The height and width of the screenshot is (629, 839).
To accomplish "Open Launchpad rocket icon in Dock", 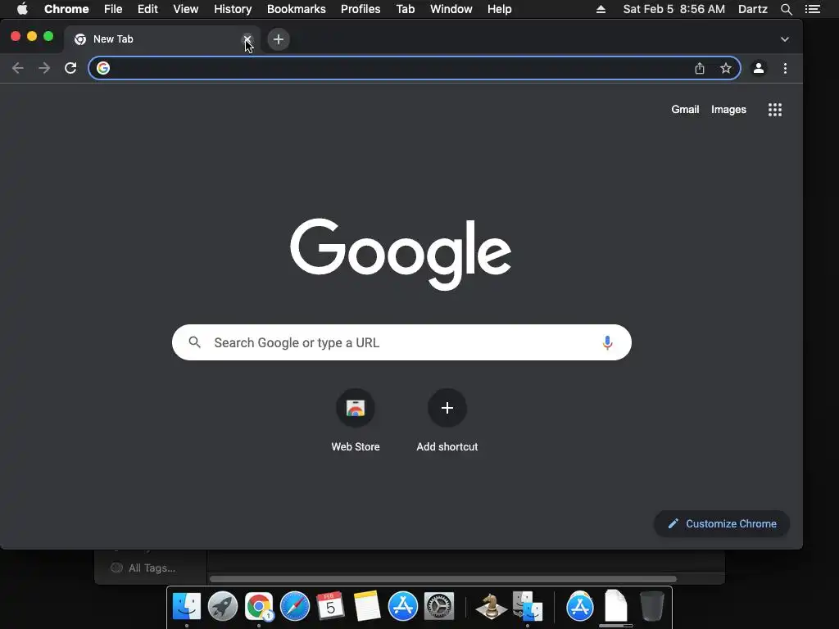I will click(223, 607).
